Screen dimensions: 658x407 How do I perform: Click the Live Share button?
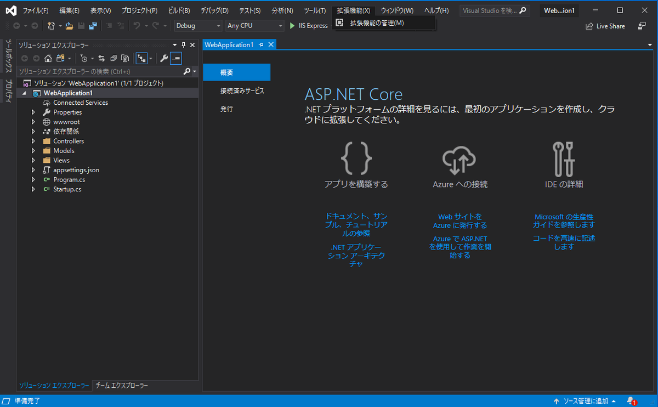[605, 26]
